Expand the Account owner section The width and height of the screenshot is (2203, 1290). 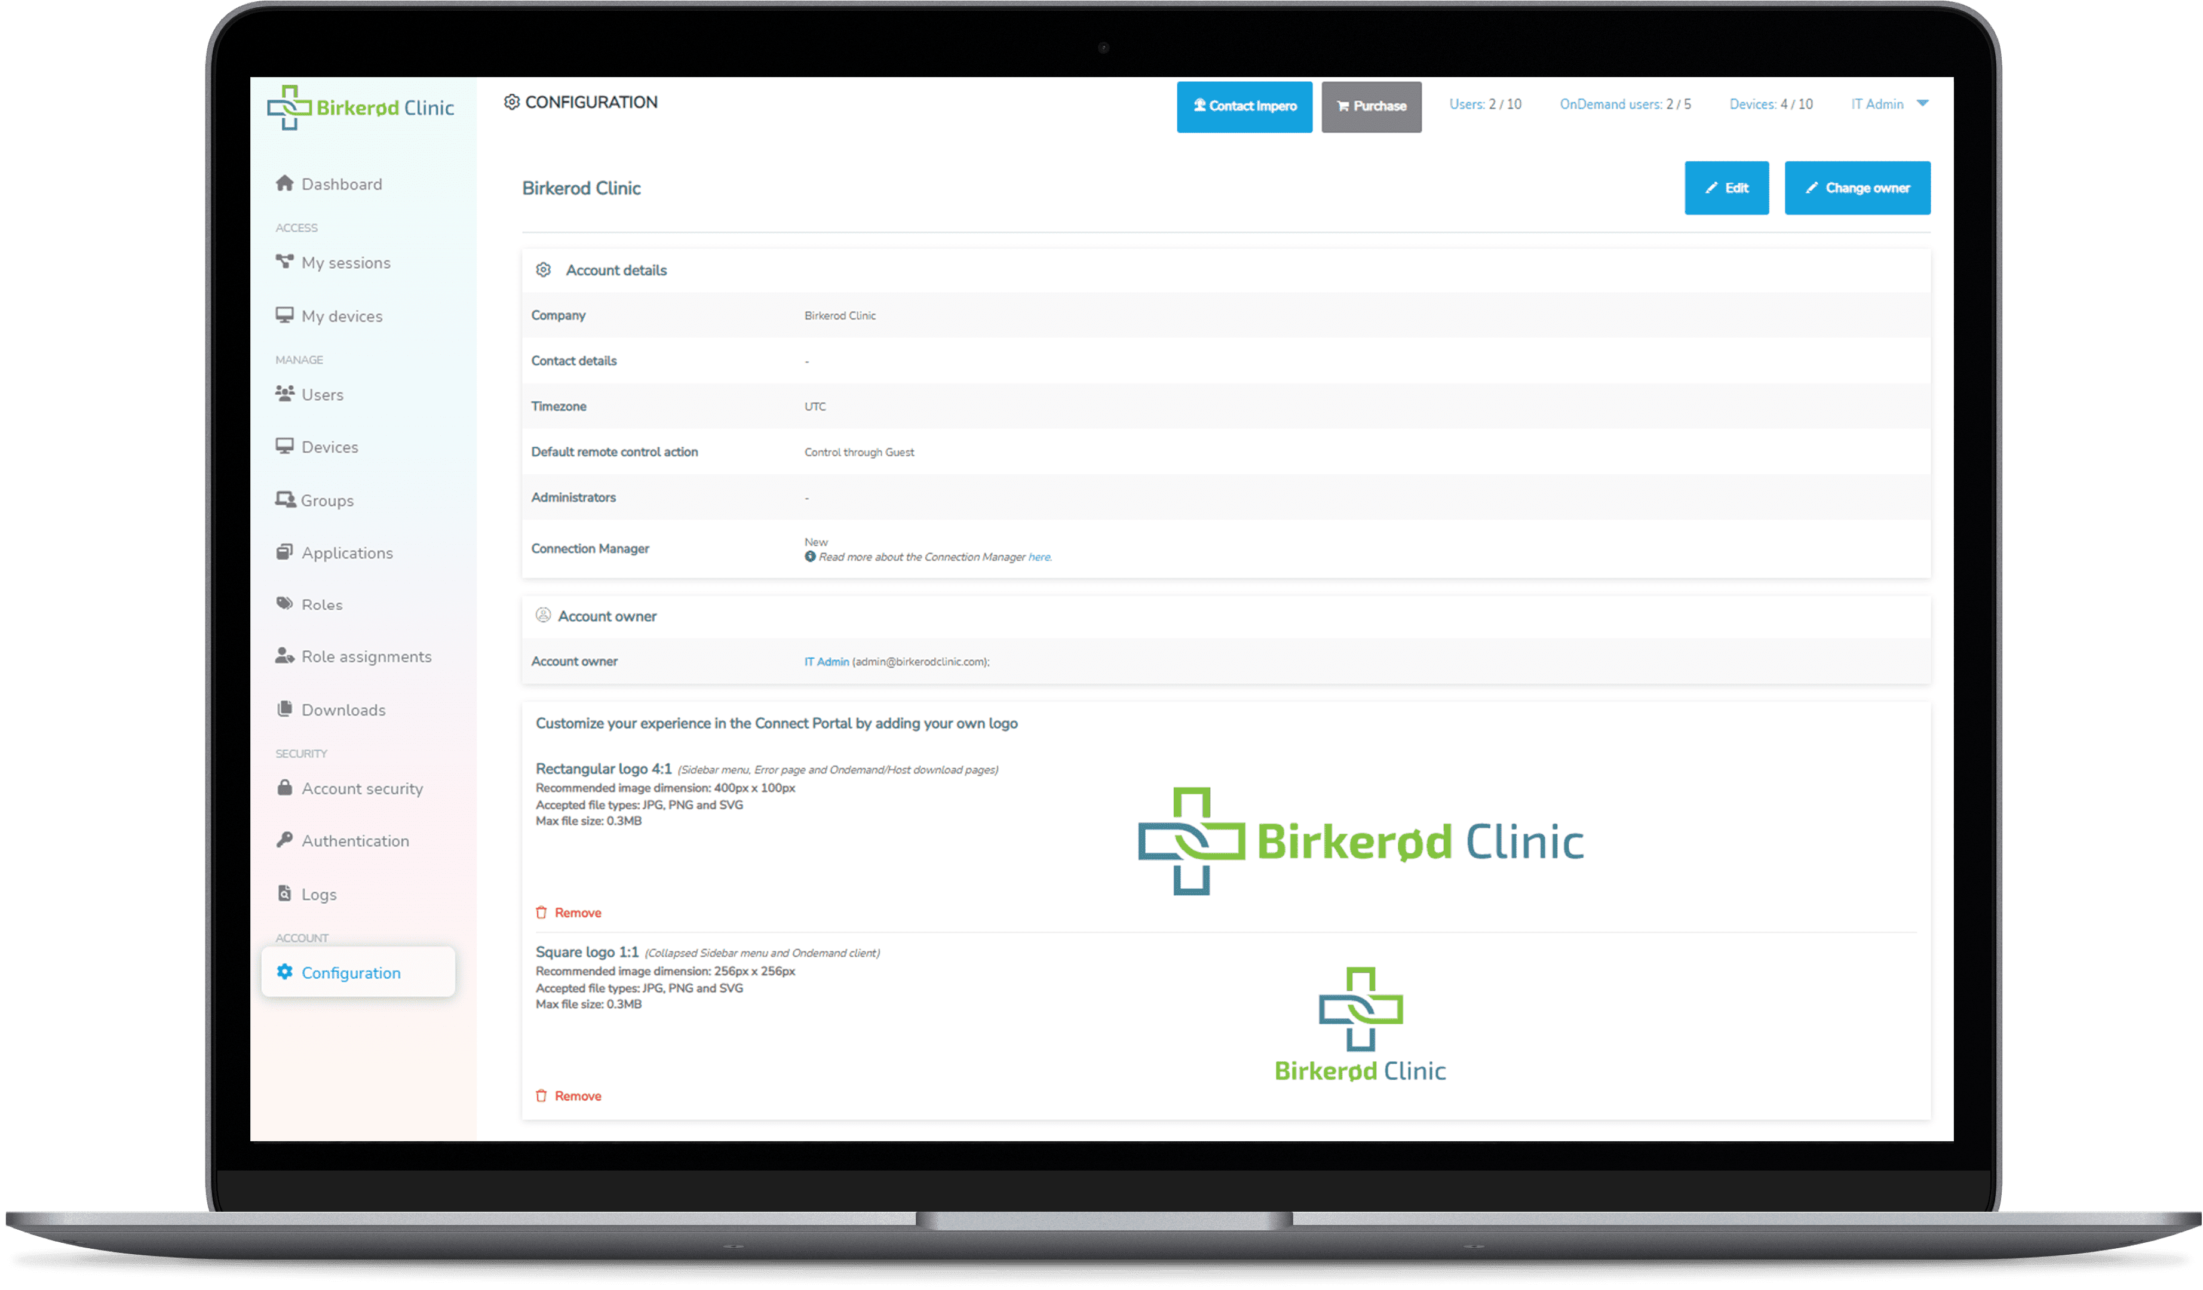pyautogui.click(x=599, y=616)
